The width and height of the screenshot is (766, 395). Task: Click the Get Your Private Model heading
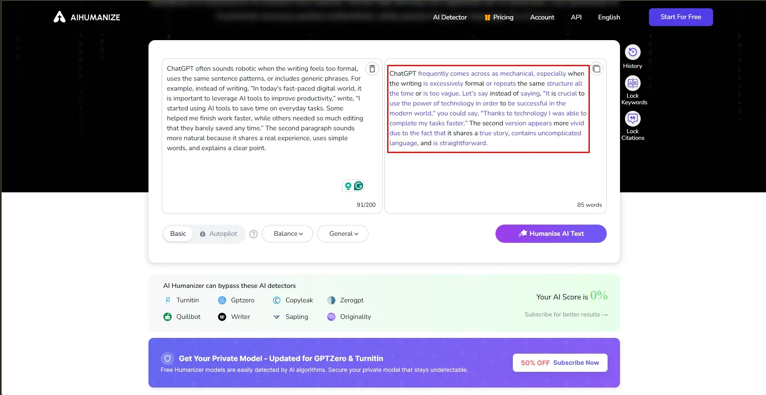(x=281, y=359)
